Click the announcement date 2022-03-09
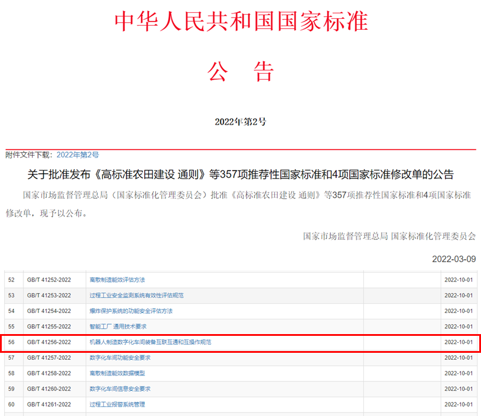Image resolution: width=481 pixels, height=416 pixels. pos(454,259)
